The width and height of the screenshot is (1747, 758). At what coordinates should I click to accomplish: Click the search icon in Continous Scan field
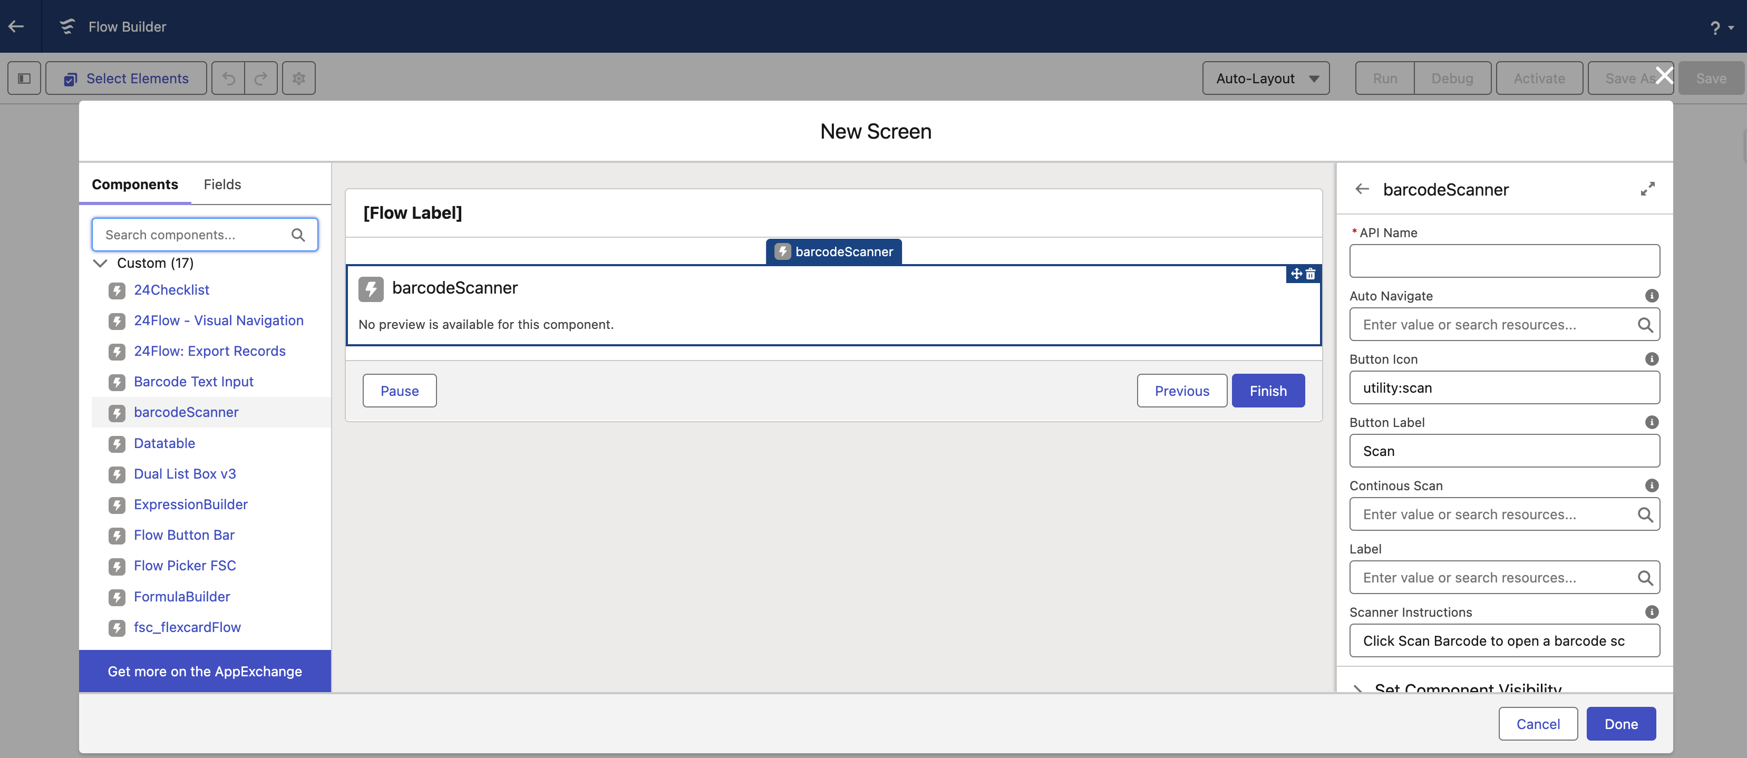(x=1645, y=514)
